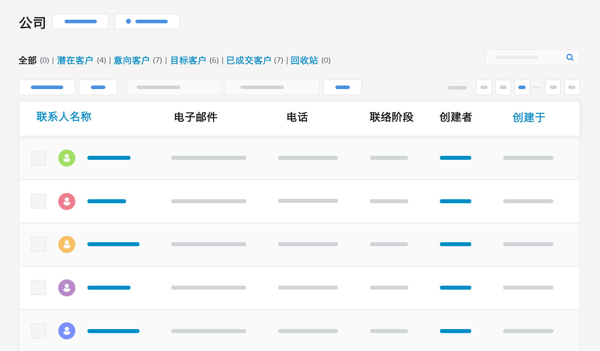Open the 已成交客户 filter

coord(249,60)
